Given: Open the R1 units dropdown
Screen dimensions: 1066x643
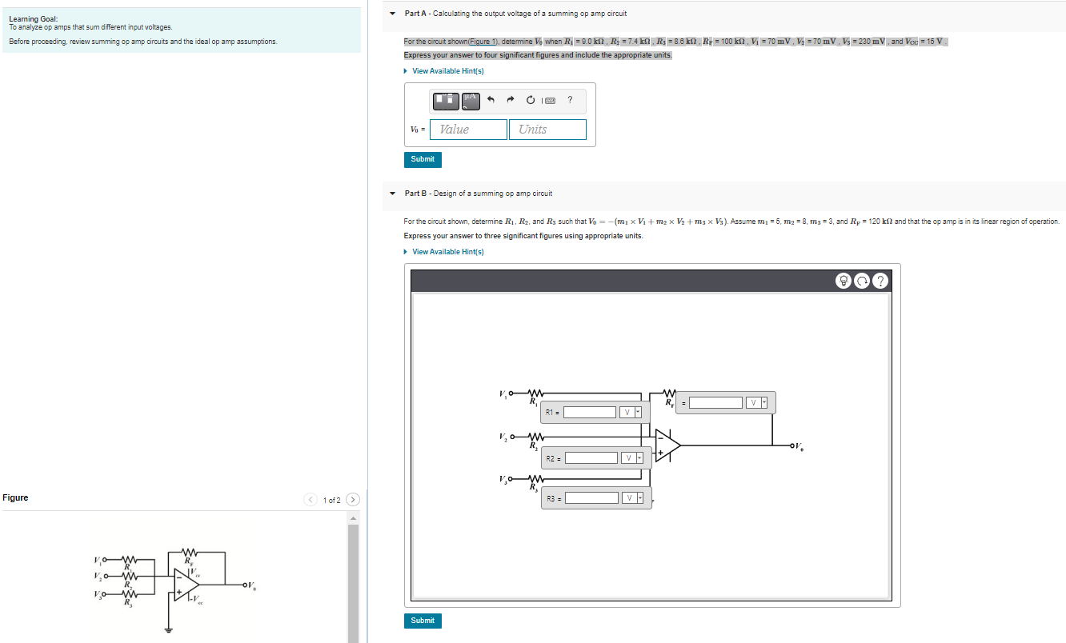Looking at the screenshot, I should click(x=631, y=413).
